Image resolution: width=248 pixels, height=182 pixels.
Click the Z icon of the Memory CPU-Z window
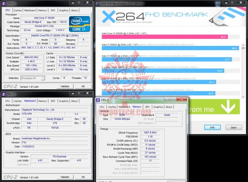(x=98, y=100)
